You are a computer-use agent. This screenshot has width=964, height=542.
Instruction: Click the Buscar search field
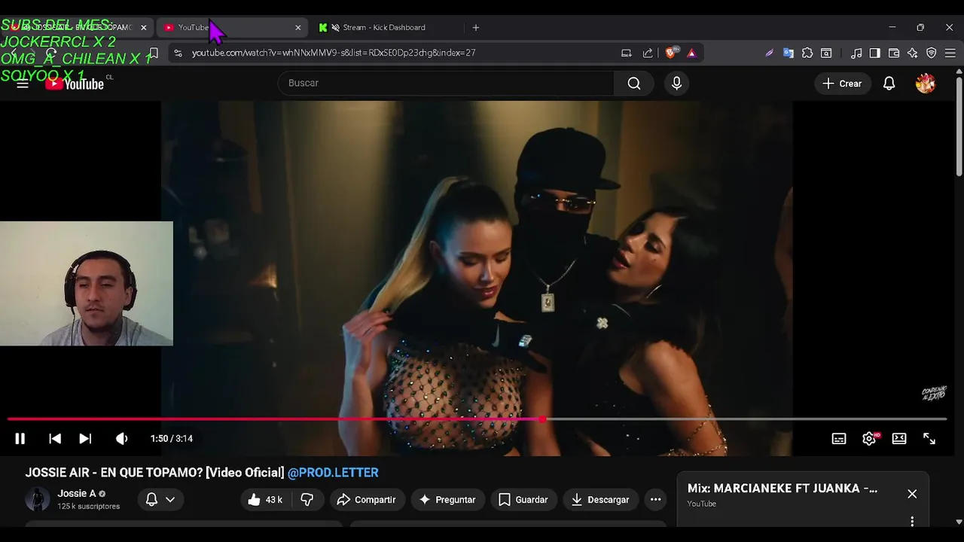coord(446,83)
